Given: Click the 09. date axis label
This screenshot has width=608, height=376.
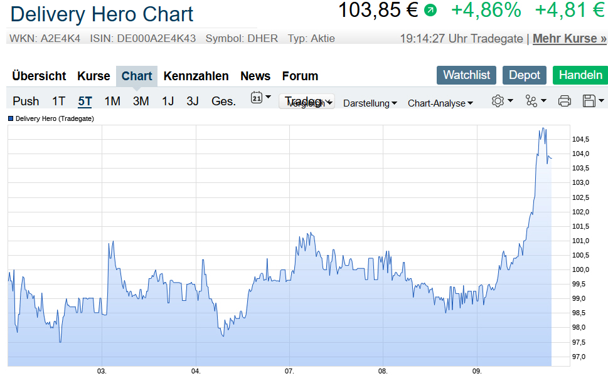Looking at the screenshot, I should pos(477,371).
